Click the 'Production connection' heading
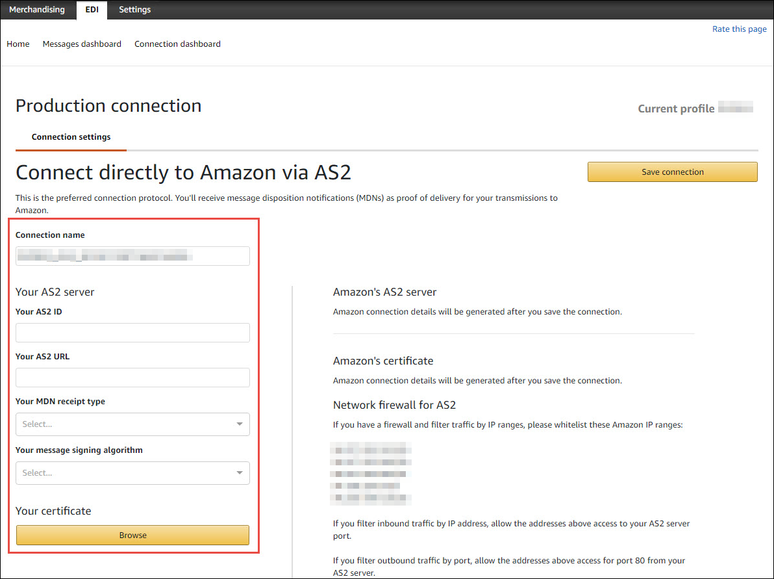 click(108, 106)
